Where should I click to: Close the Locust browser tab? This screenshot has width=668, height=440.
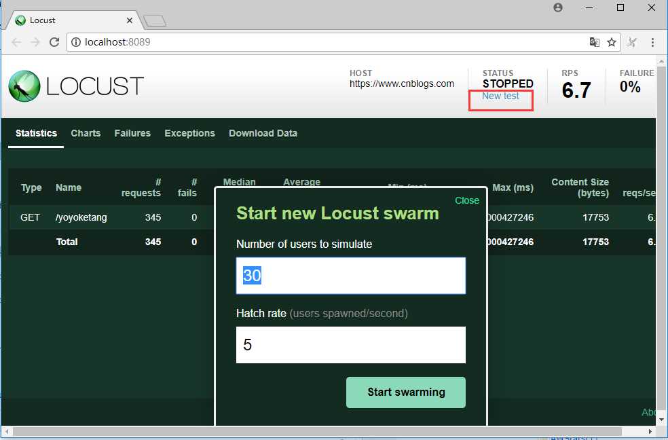point(130,20)
